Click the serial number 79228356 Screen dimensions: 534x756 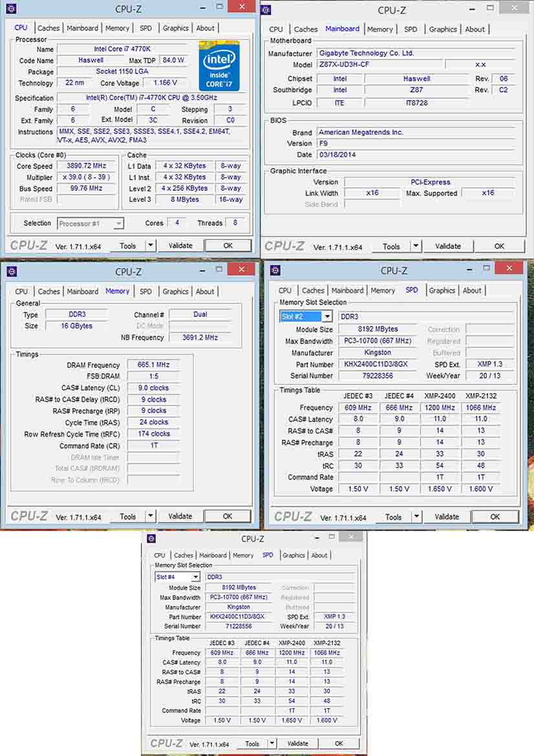pyautogui.click(x=378, y=376)
